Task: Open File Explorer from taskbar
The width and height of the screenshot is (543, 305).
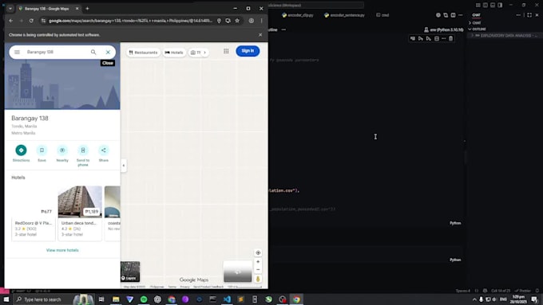Action: [x=116, y=299]
